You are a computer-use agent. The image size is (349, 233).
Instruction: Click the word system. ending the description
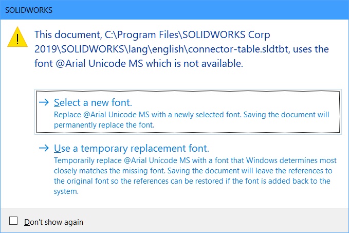coord(66,191)
